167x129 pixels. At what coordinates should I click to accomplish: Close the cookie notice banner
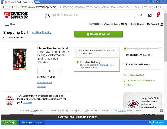coord(161,111)
